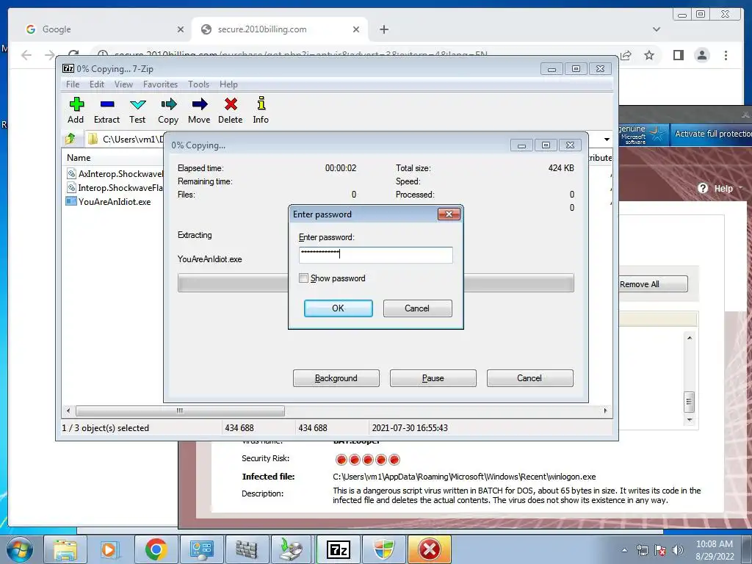
Task: Cancel the Enter password dialog
Action: coord(417,308)
